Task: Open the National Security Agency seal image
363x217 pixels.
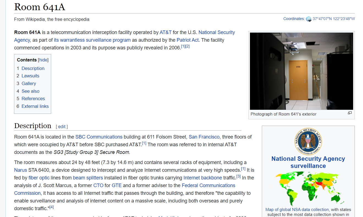Action: [x=308, y=141]
